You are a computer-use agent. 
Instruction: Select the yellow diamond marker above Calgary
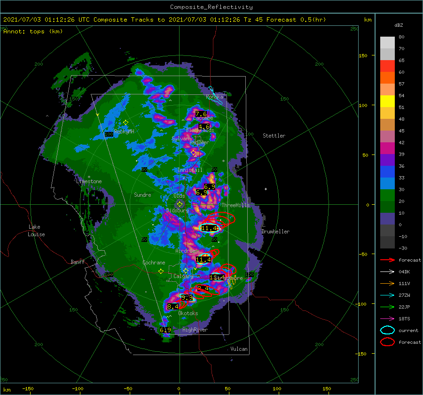click(186, 271)
